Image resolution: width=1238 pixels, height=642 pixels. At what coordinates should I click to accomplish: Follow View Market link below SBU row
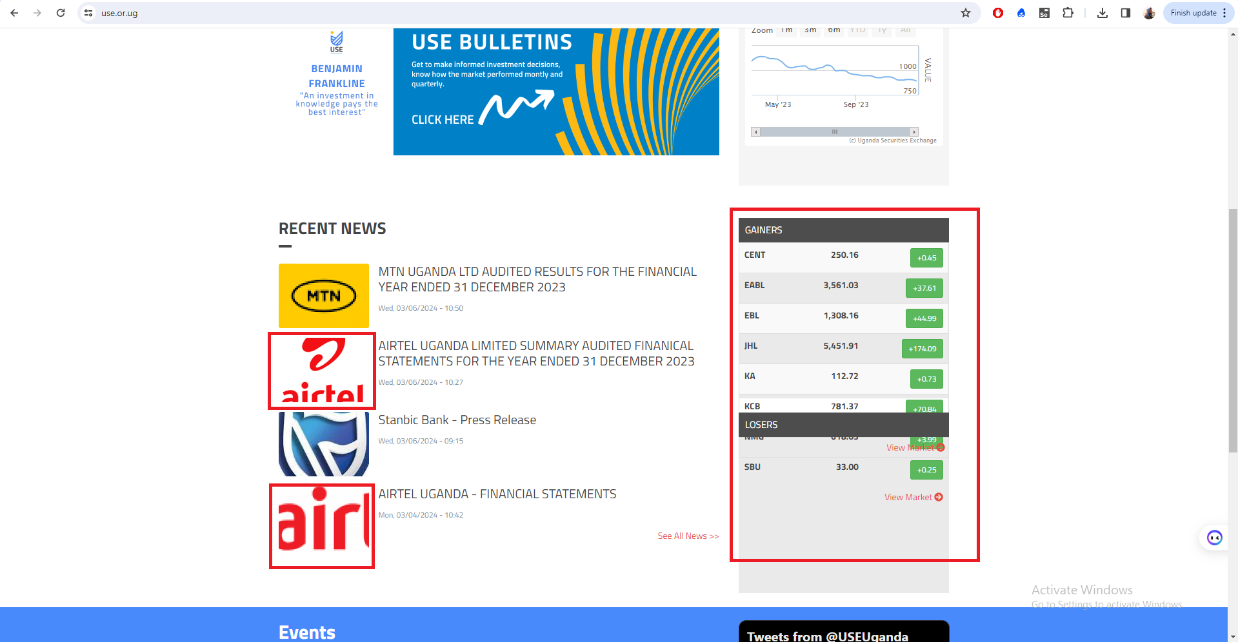[914, 498]
